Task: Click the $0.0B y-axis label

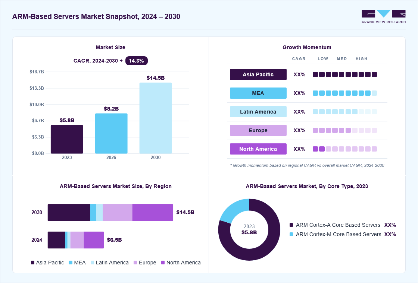Action: 38,153
